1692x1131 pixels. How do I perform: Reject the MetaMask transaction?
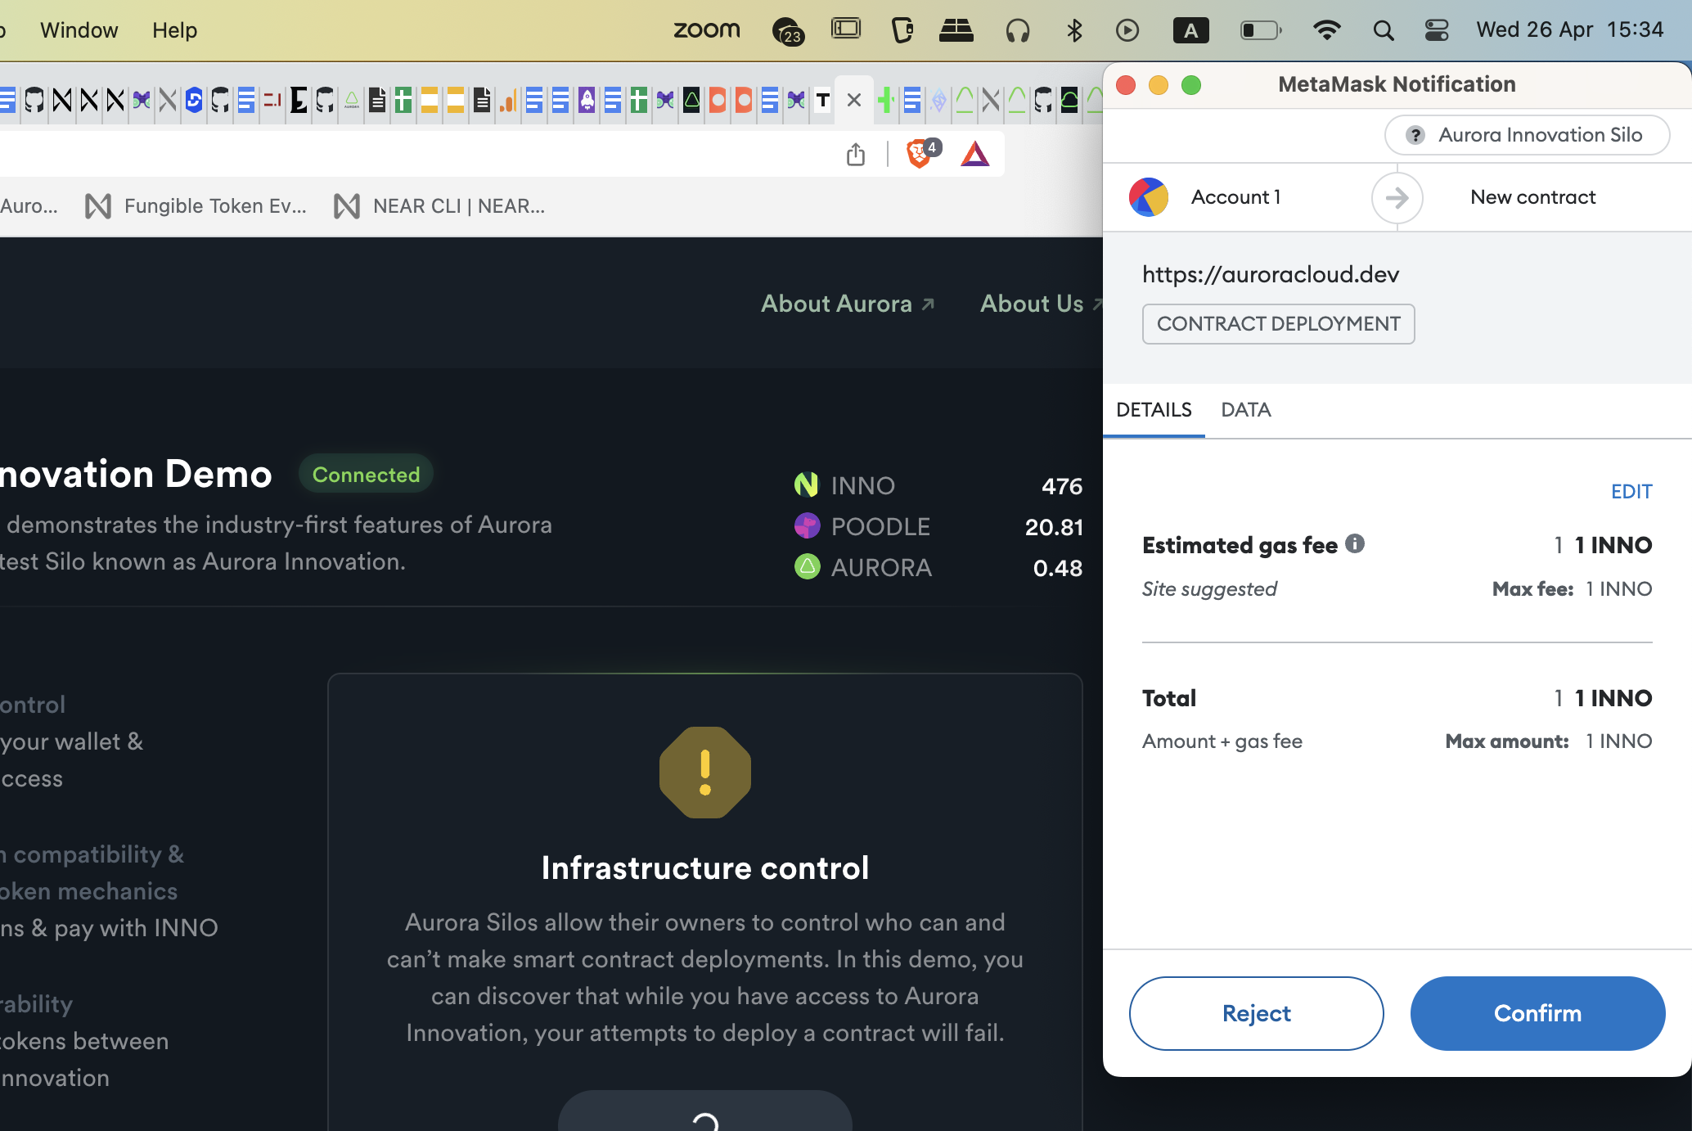[x=1256, y=1013]
